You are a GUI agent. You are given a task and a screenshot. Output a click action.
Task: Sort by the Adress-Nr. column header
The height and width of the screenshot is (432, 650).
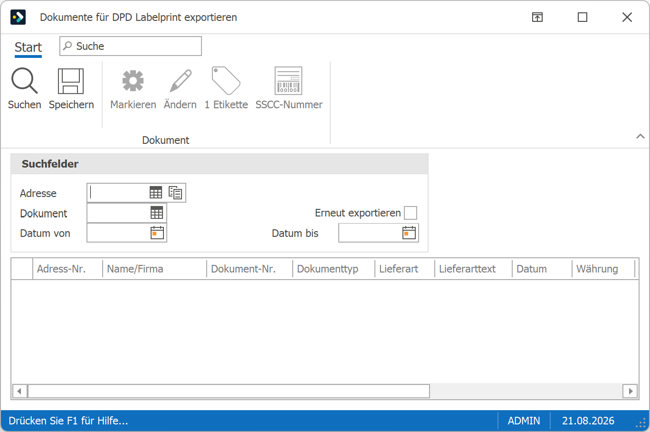67,269
